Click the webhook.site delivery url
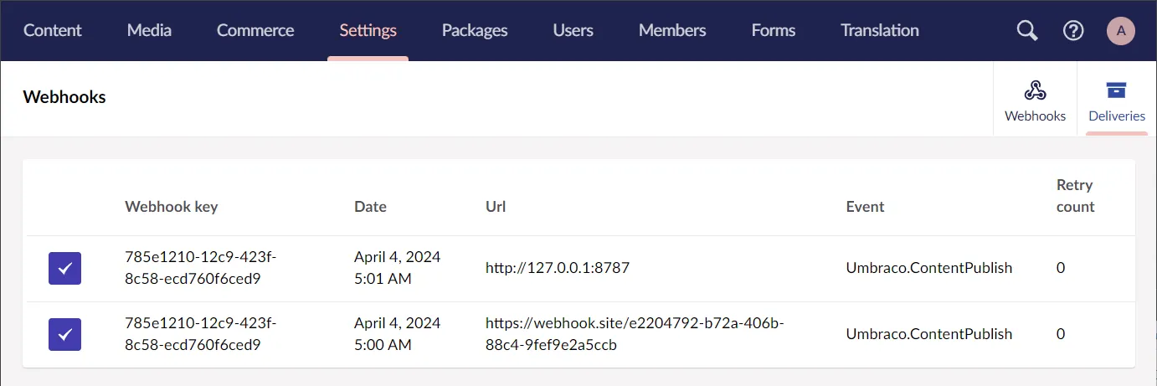The width and height of the screenshot is (1157, 386). click(635, 333)
